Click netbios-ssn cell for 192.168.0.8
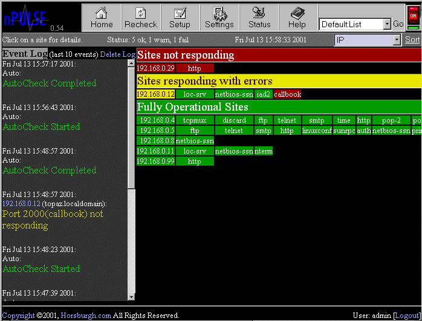The image size is (422, 321). click(x=195, y=140)
